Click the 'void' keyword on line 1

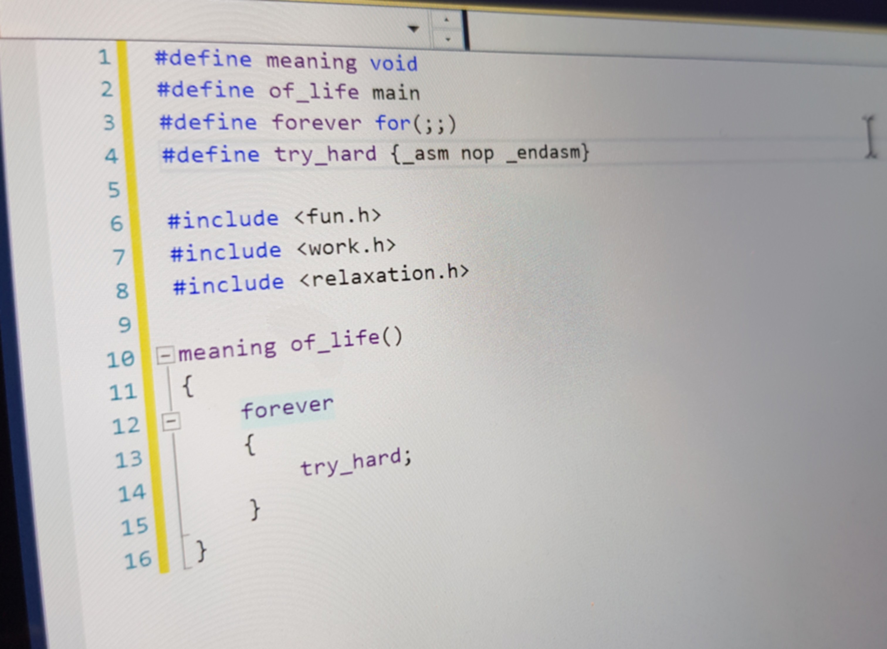click(x=393, y=64)
